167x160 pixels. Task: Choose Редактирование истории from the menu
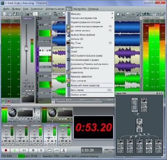[x=90, y=22]
